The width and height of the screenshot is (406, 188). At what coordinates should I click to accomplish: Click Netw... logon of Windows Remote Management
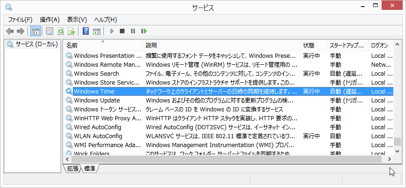tap(381, 64)
